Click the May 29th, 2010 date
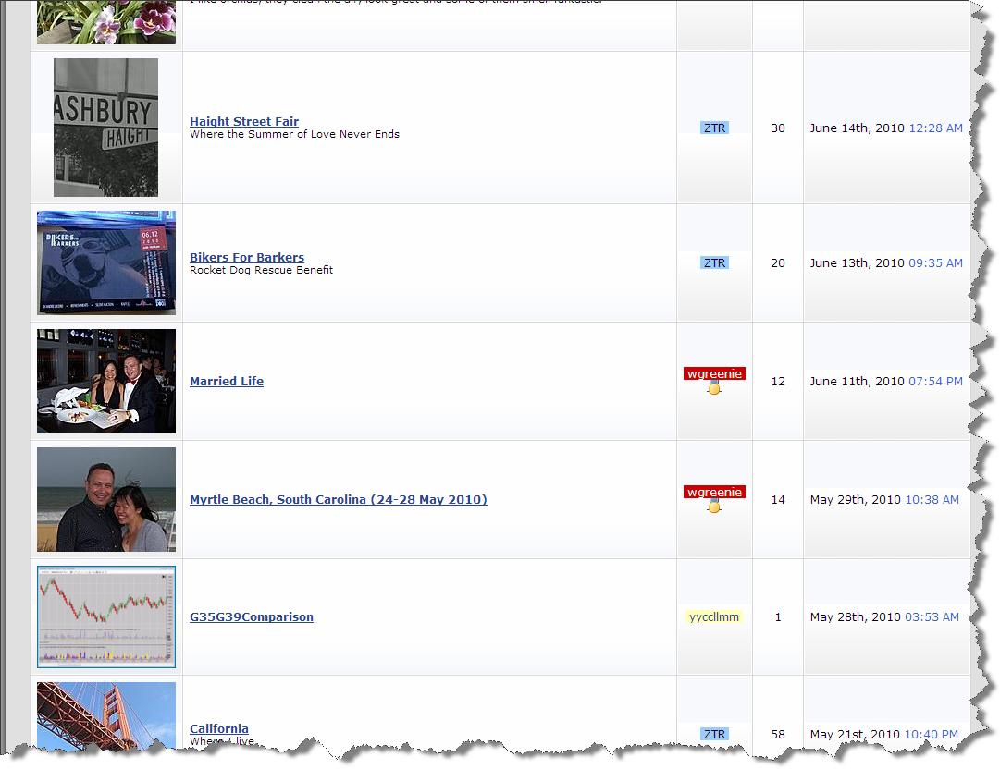Viewport: 1000px width, 769px height. tap(856, 500)
